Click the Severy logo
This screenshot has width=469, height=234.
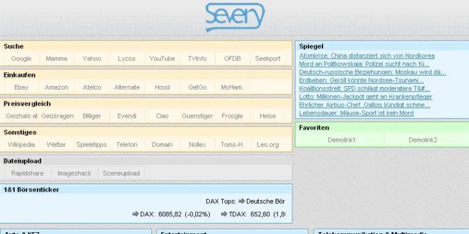click(235, 17)
